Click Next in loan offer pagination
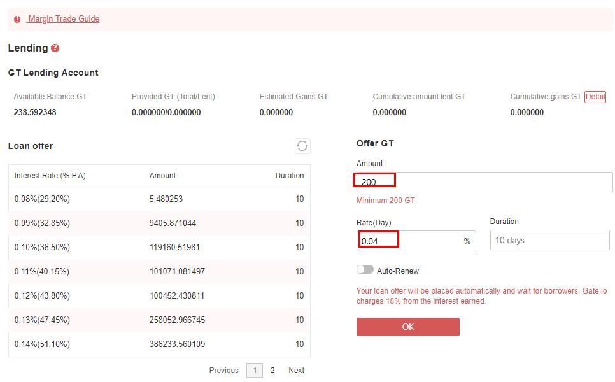Screen dimensions: 615x382 point(297,371)
